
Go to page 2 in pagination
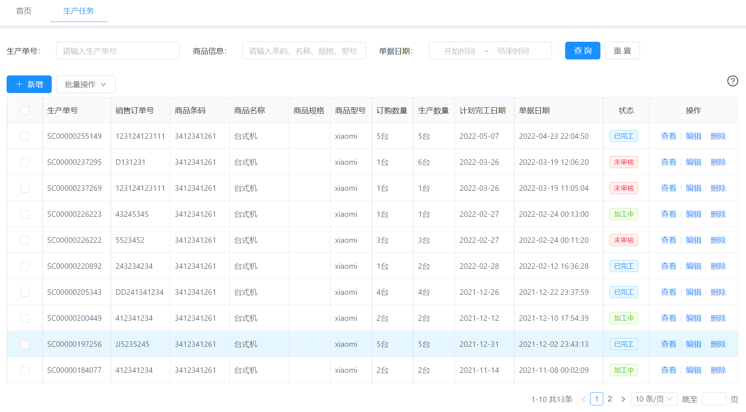(610, 399)
